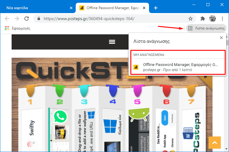The width and height of the screenshot is (229, 152).
Task: Click the ΜΗ ΑΝΑΓΝΩΣΜΕΝΑ section header
Action: tap(149, 55)
